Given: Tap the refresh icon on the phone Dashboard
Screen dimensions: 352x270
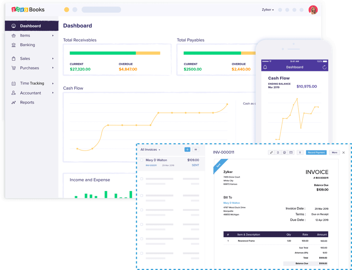Looking at the screenshot, I should click(324, 67).
